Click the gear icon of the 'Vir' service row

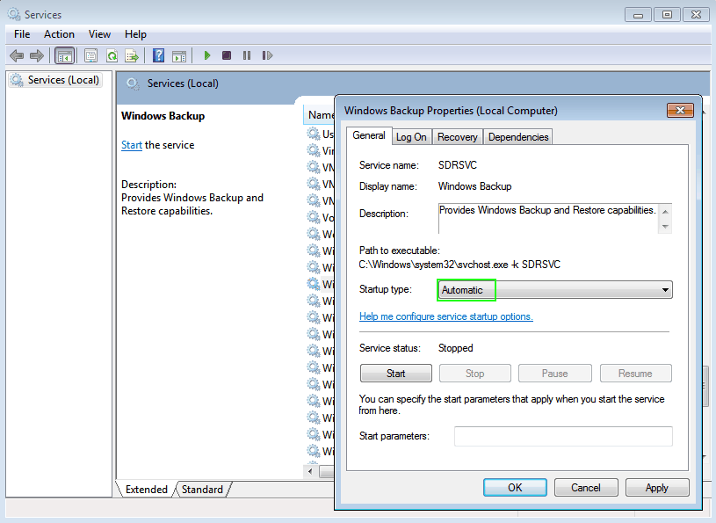coord(314,150)
